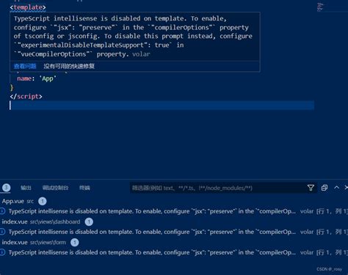Viewport: 348px width, 275px height.
Task: Click the info icon on the App.vue problem row
Action: (x=3, y=211)
